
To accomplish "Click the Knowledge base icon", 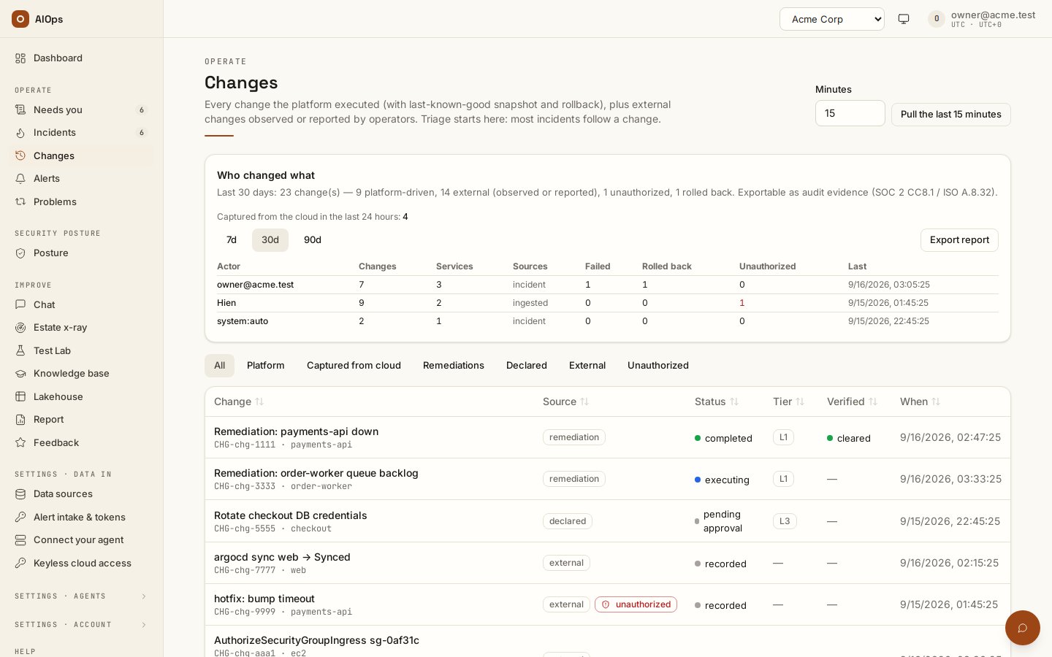I will (20, 374).
